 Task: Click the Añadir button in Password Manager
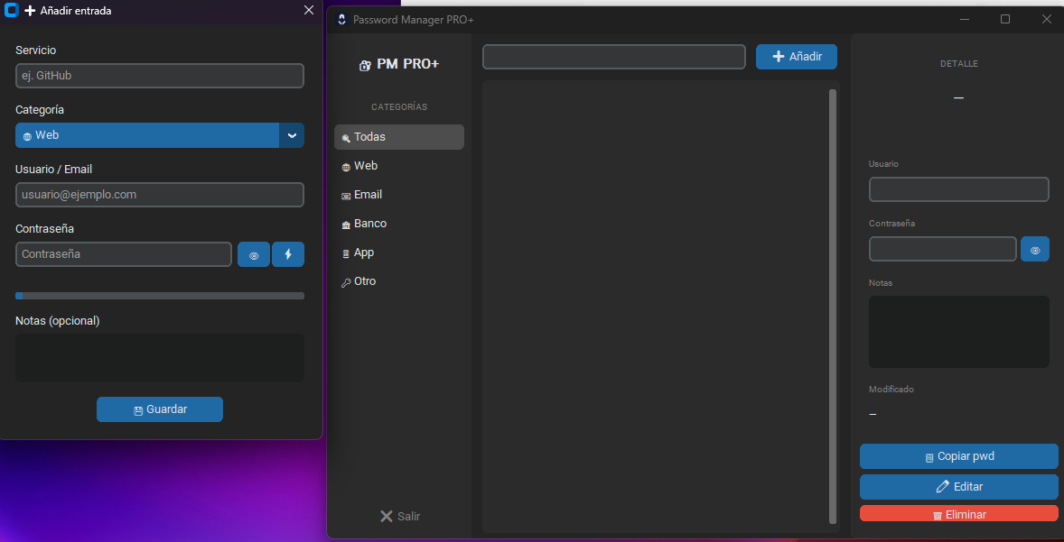[x=797, y=57]
